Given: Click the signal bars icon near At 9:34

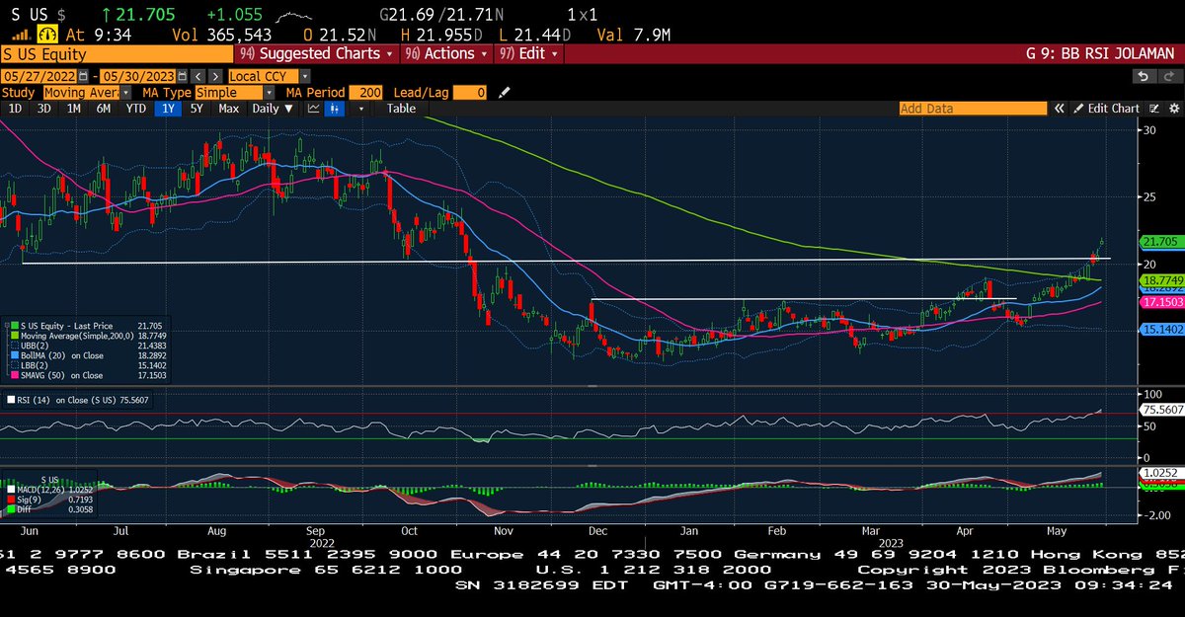Looking at the screenshot, I should click(20, 35).
